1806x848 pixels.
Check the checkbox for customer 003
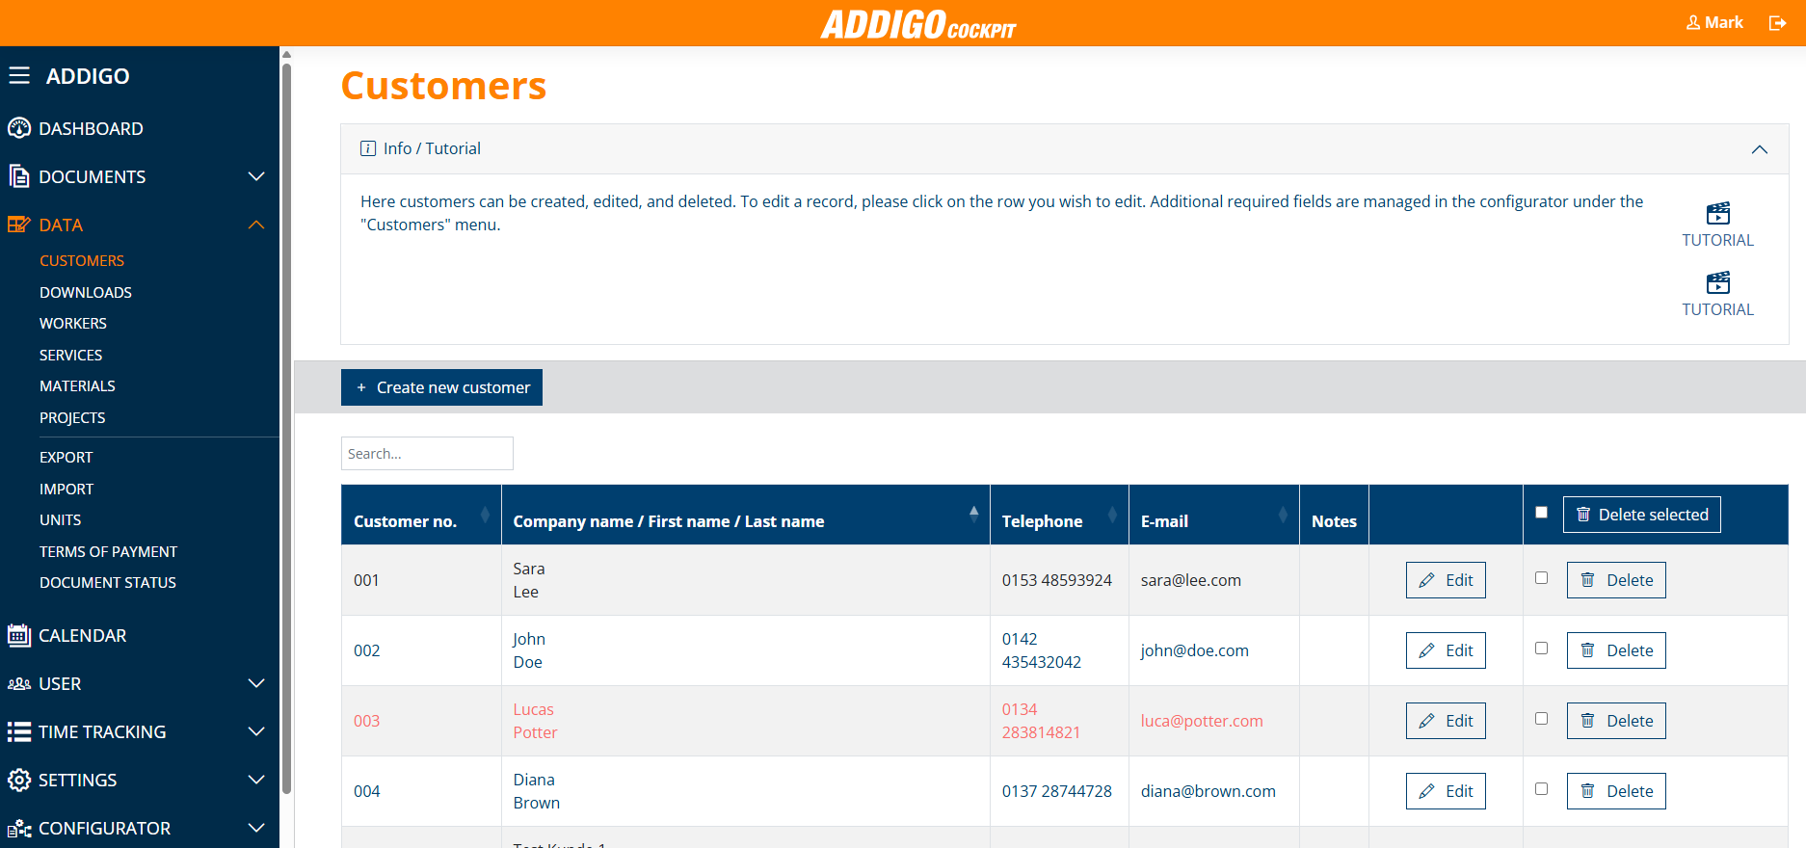1542,719
